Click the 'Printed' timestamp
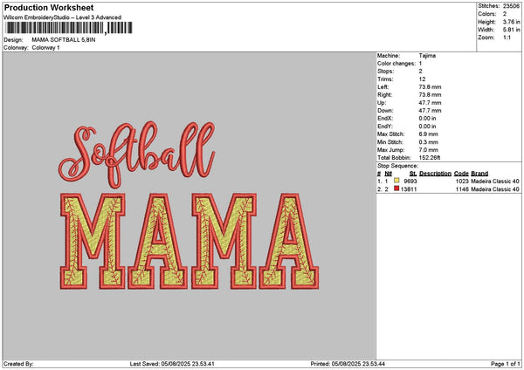 (x=348, y=364)
